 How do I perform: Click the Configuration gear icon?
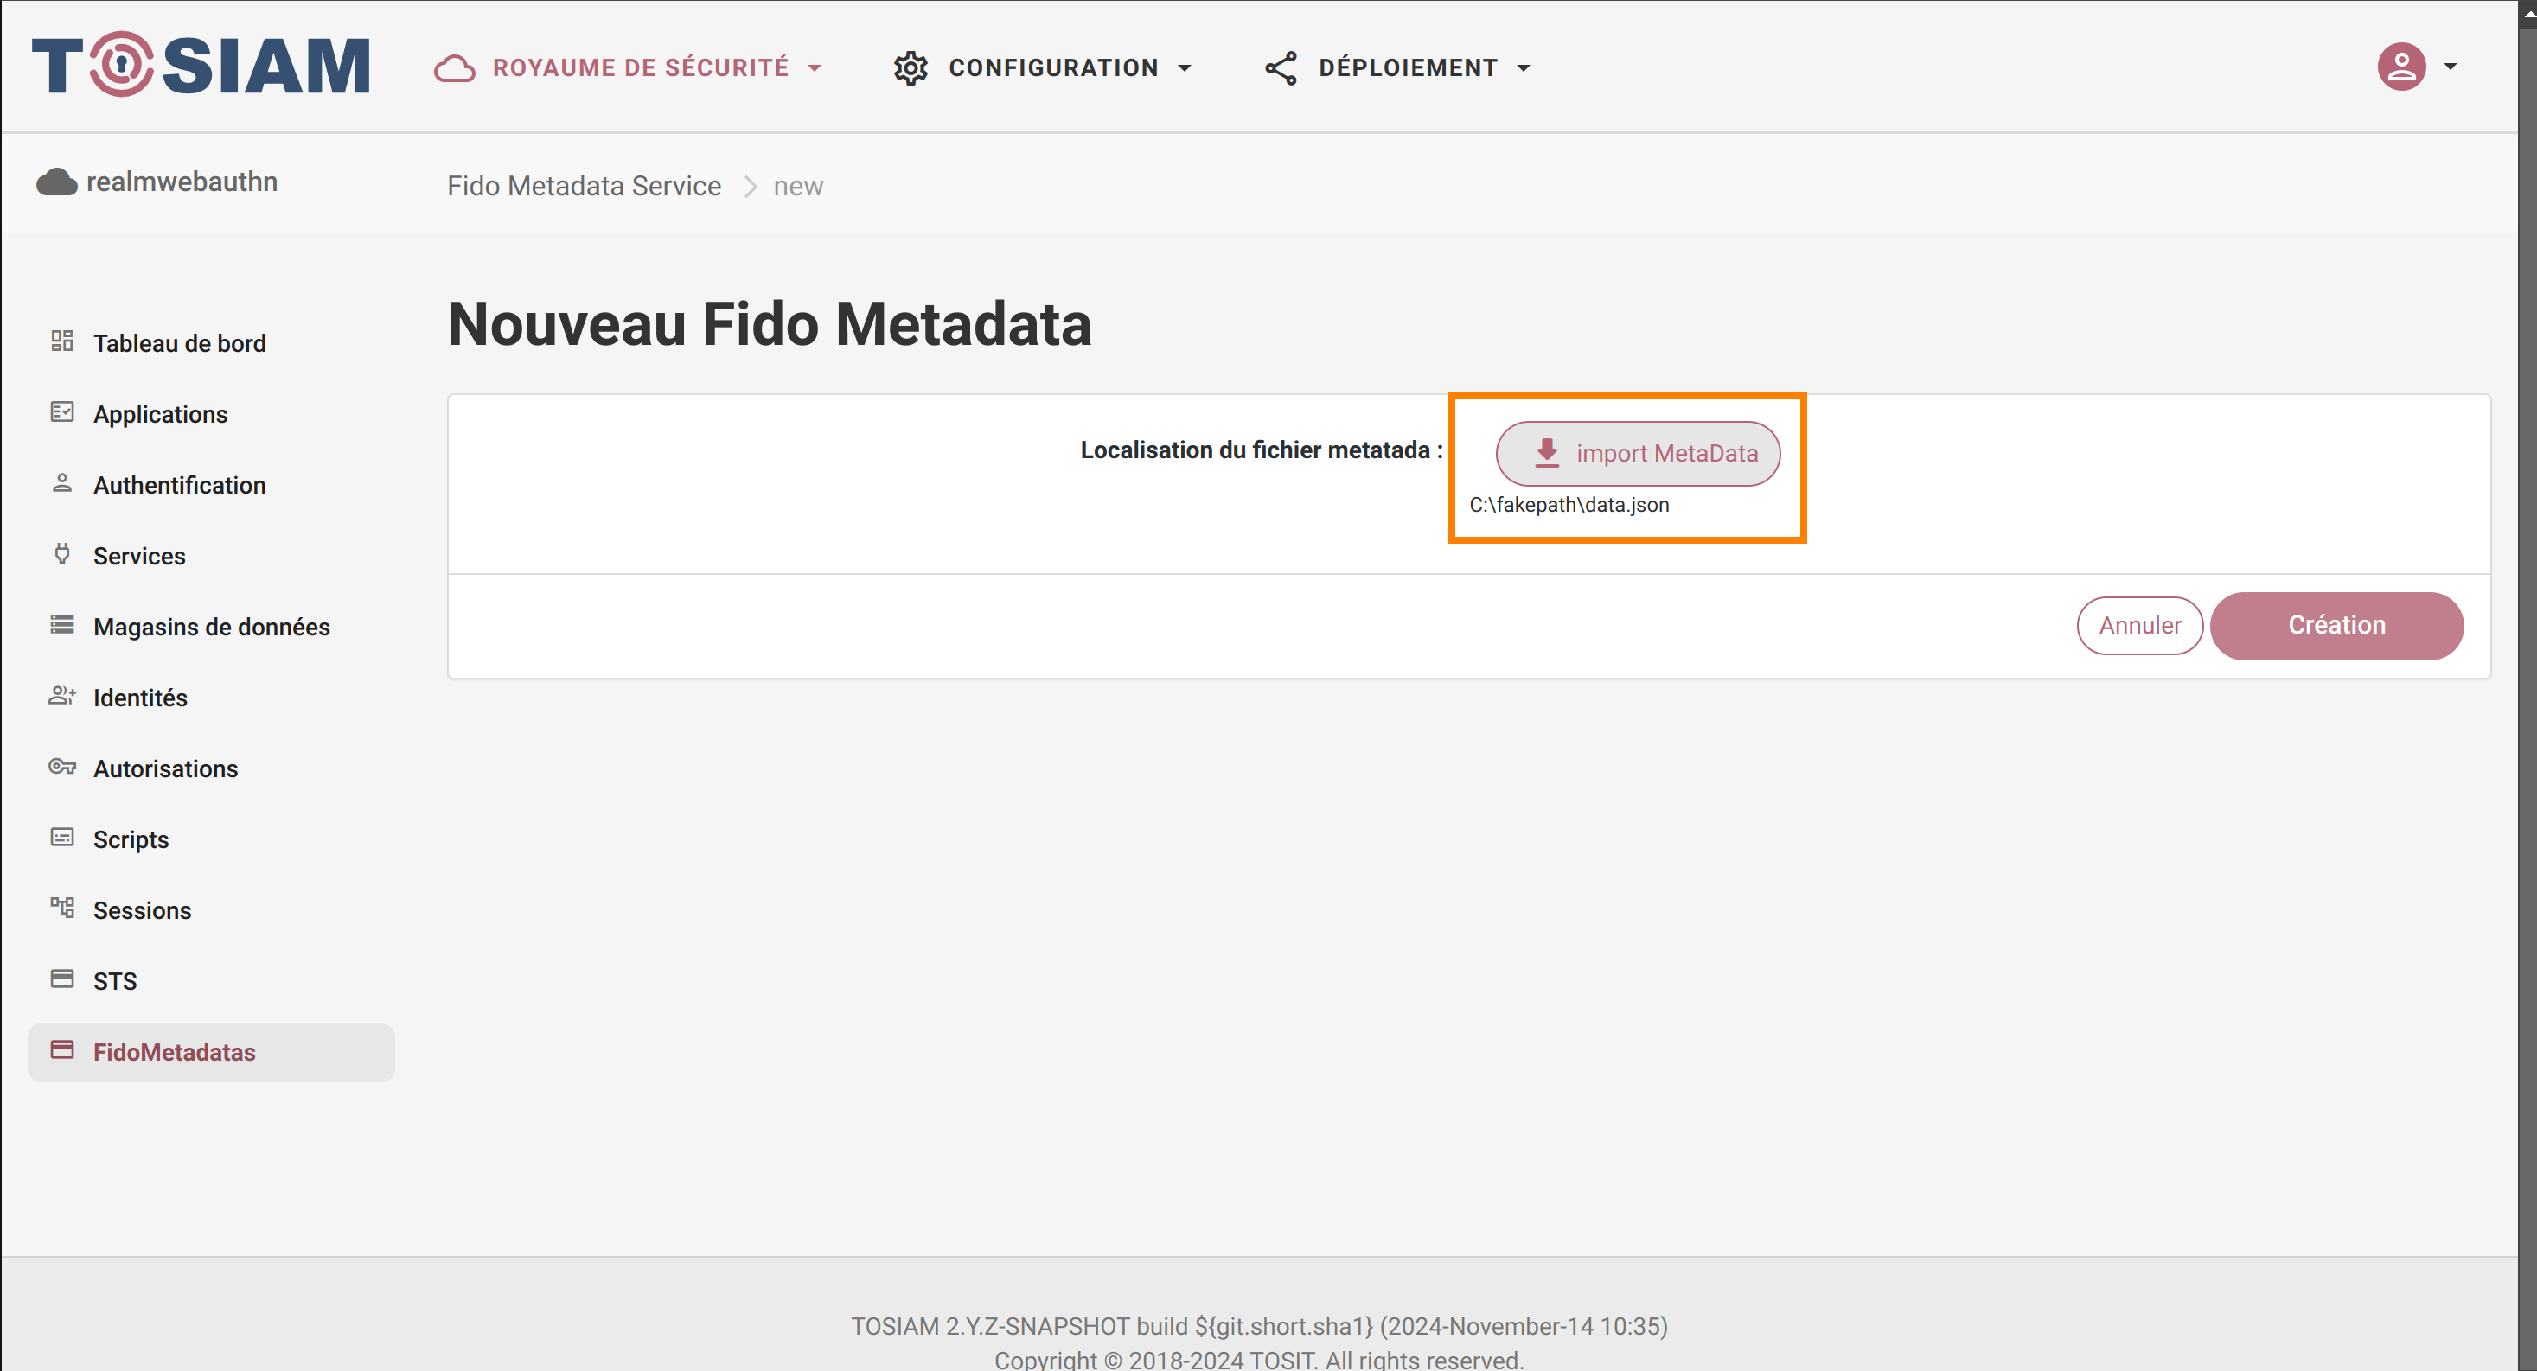[911, 68]
